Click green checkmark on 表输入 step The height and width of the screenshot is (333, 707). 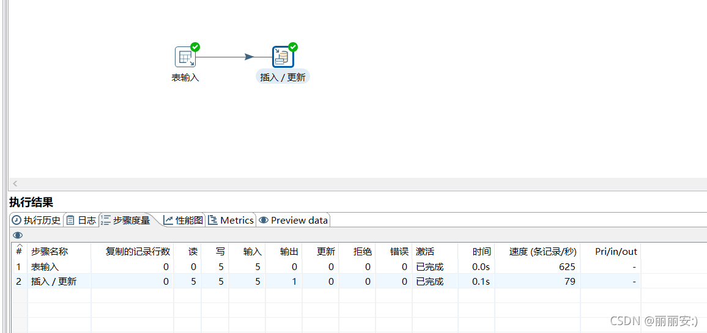(195, 47)
